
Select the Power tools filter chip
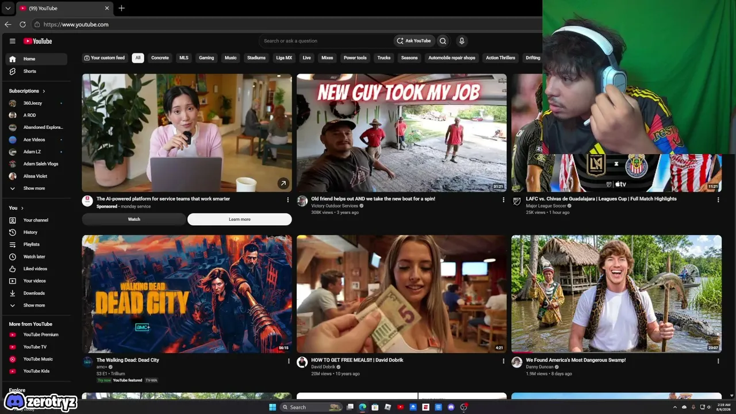point(355,58)
